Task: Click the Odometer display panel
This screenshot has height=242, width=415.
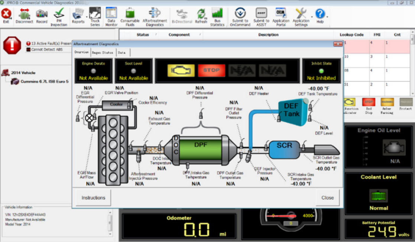Action: [179, 226]
